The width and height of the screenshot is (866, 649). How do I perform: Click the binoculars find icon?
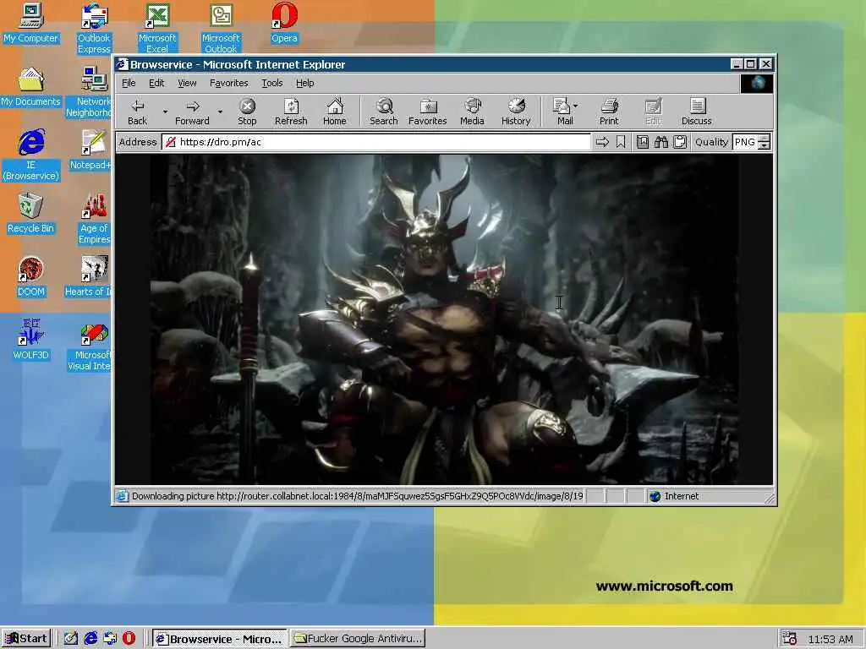pyautogui.click(x=661, y=142)
